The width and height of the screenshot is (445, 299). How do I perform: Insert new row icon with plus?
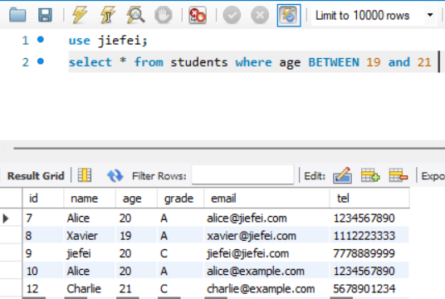click(370, 175)
